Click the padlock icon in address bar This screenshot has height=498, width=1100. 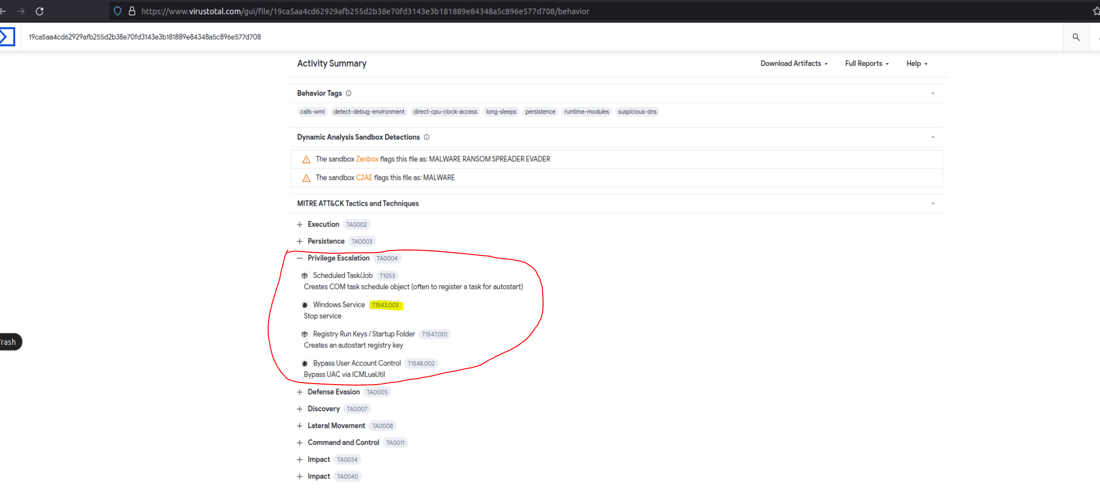(x=132, y=11)
